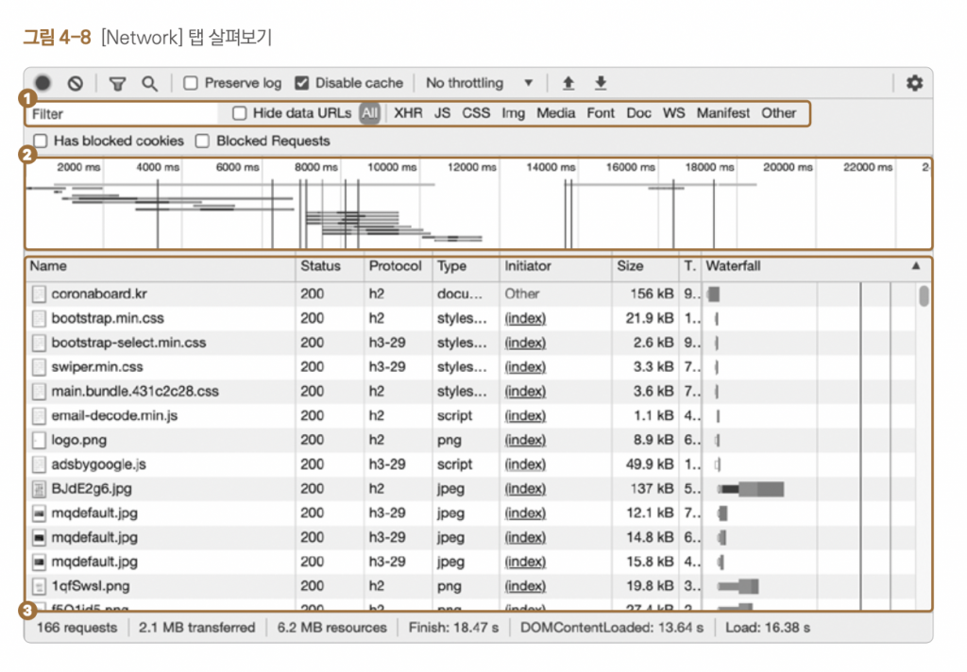This screenshot has width=967, height=672.
Task: Check Has blocked cookies
Action: click(x=40, y=142)
